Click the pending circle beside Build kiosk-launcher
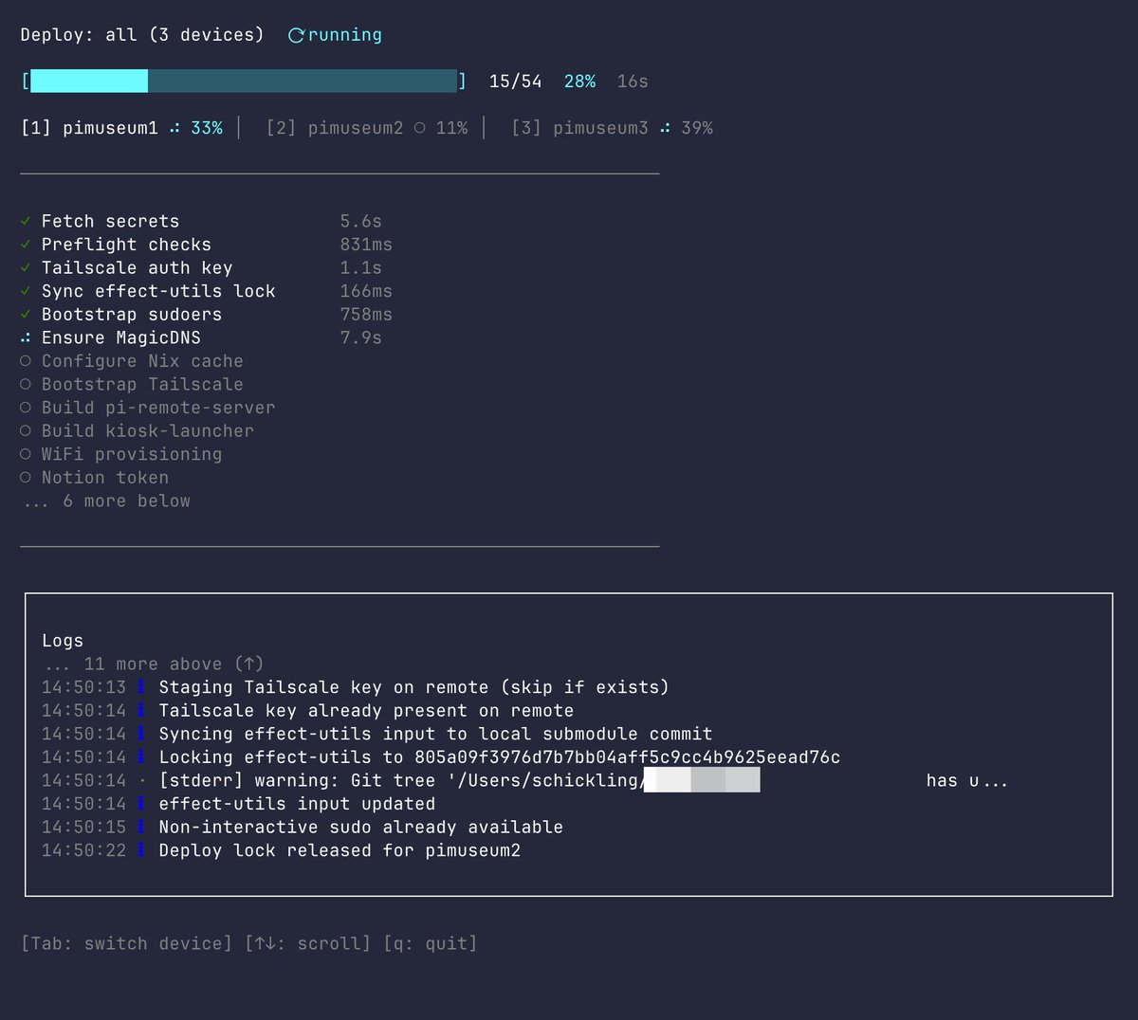Image resolution: width=1138 pixels, height=1020 pixels. click(x=26, y=431)
